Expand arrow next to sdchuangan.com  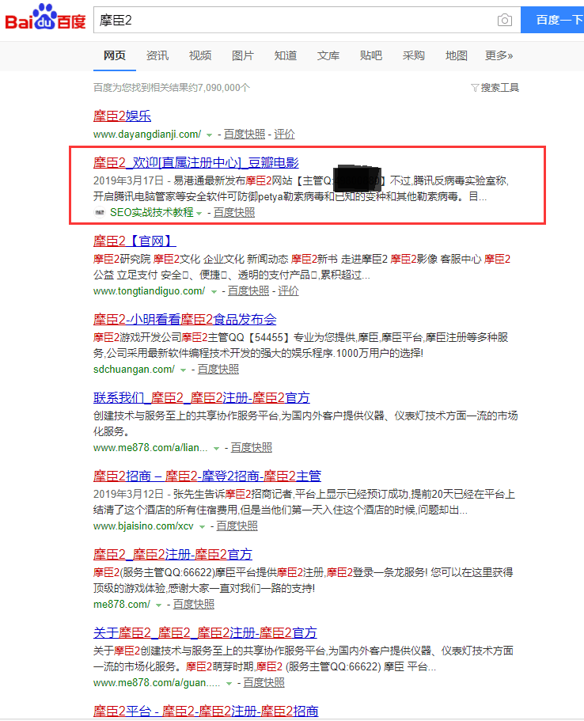[183, 370]
